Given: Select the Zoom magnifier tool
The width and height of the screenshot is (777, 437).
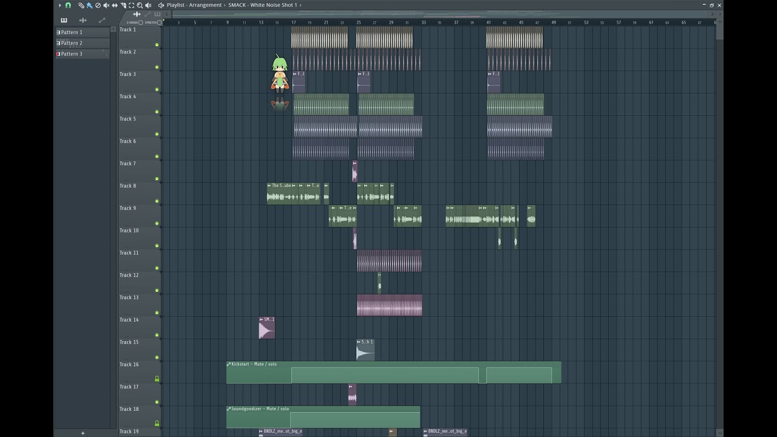Looking at the screenshot, I should tap(140, 5).
